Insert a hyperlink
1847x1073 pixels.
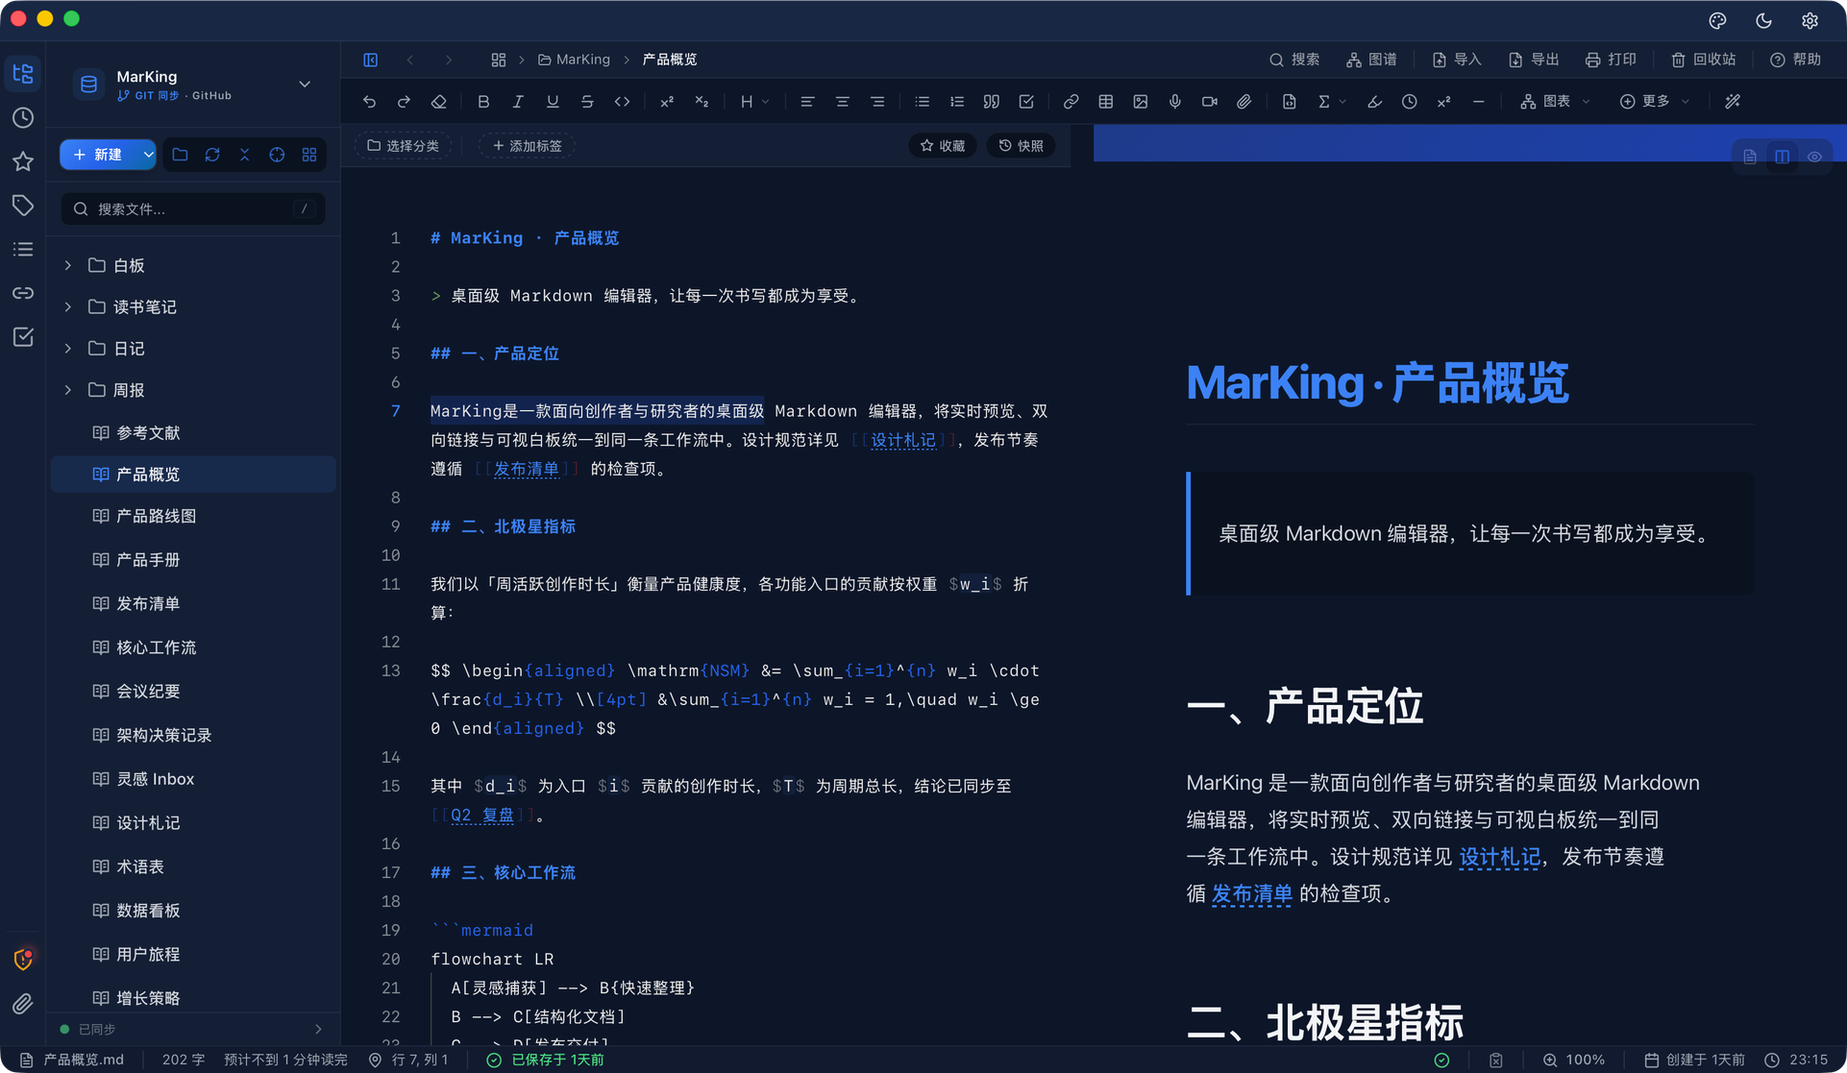[1071, 102]
